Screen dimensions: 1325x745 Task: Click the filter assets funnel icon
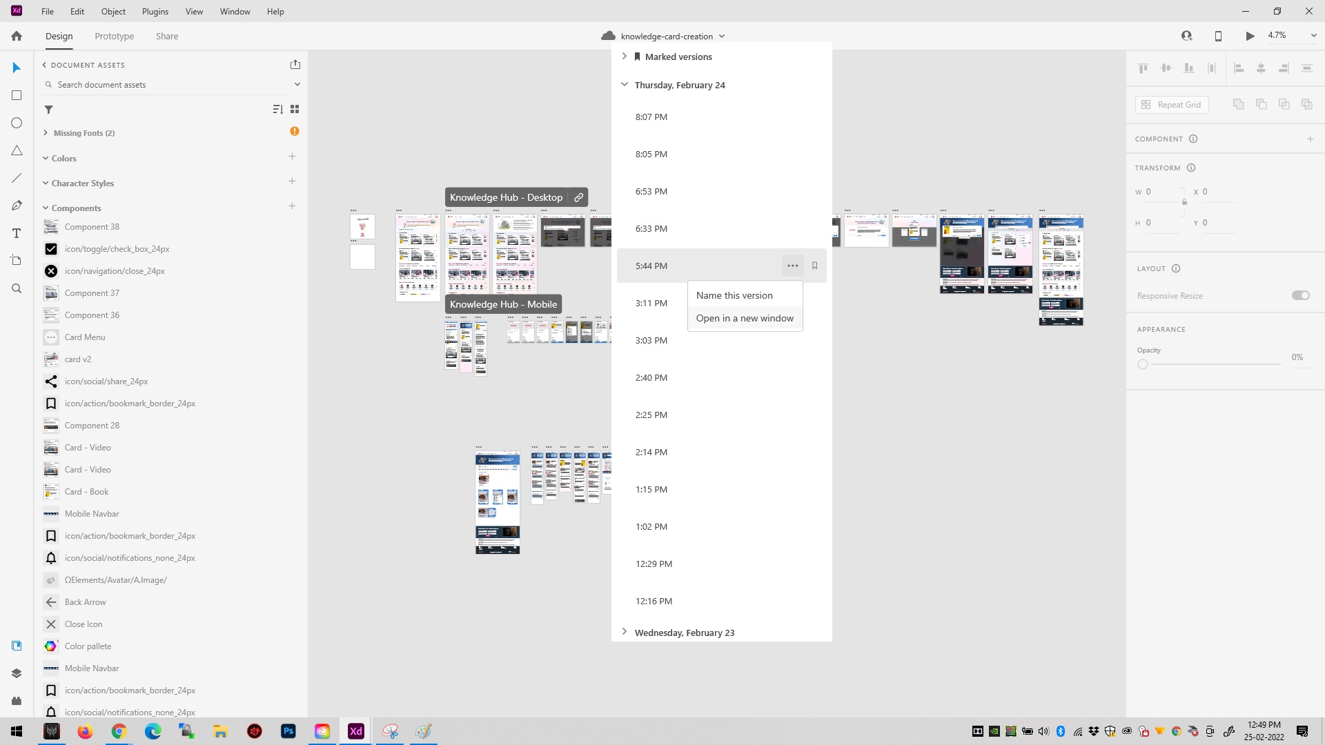coord(49,110)
